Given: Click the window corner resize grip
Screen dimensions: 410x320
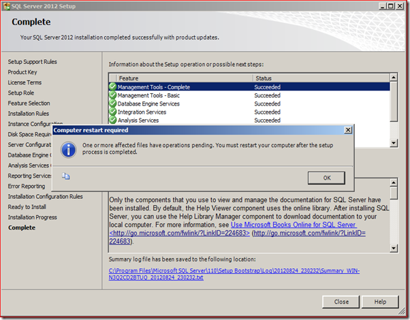Looking at the screenshot, I should (x=401, y=311).
